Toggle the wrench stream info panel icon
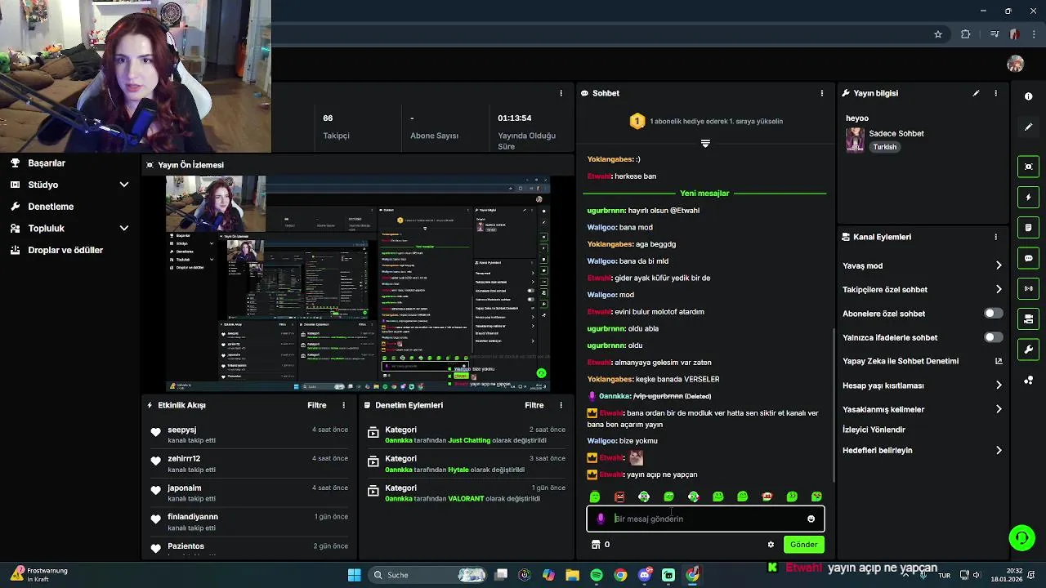 click(x=1028, y=350)
